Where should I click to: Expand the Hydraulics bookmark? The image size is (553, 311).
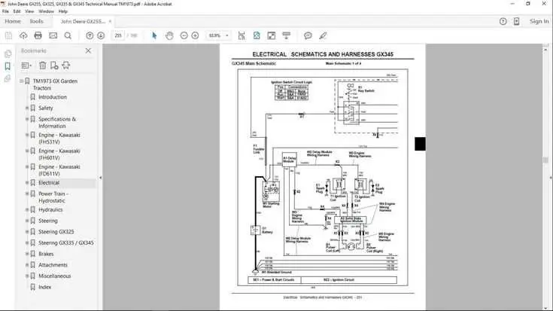(x=27, y=209)
